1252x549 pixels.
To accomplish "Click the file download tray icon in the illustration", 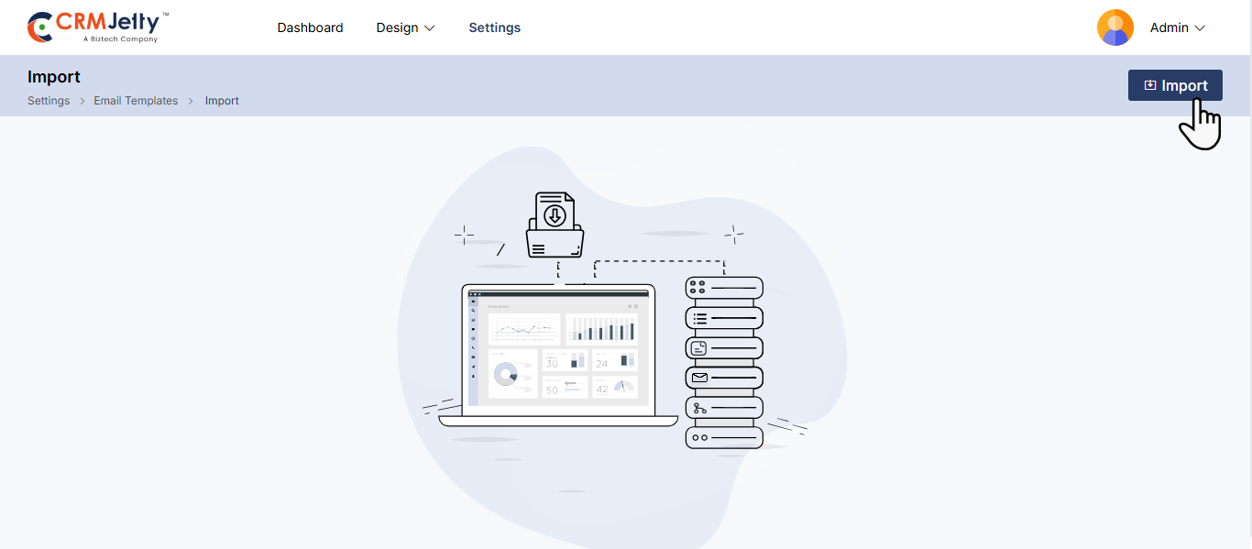I will tap(555, 225).
